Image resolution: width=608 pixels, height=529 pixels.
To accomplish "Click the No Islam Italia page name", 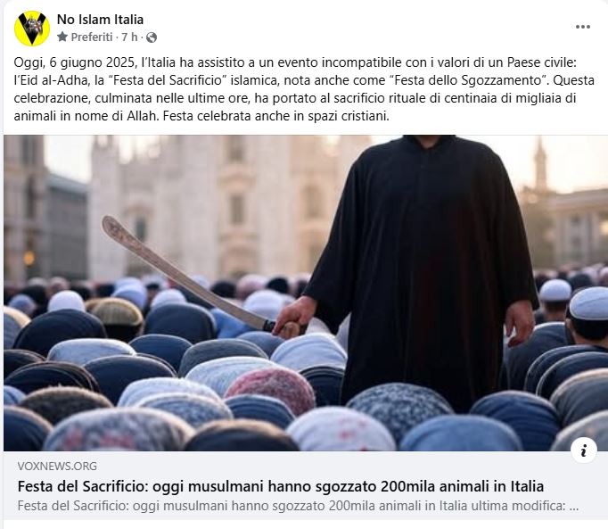I will tap(100, 20).
